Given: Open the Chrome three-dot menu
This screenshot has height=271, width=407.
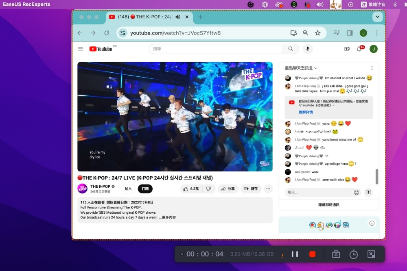Looking at the screenshot, I should pos(377,33).
